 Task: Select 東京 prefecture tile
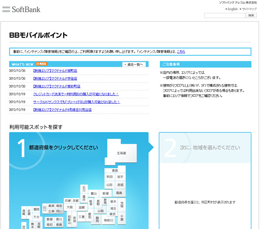[x=113, y=214]
